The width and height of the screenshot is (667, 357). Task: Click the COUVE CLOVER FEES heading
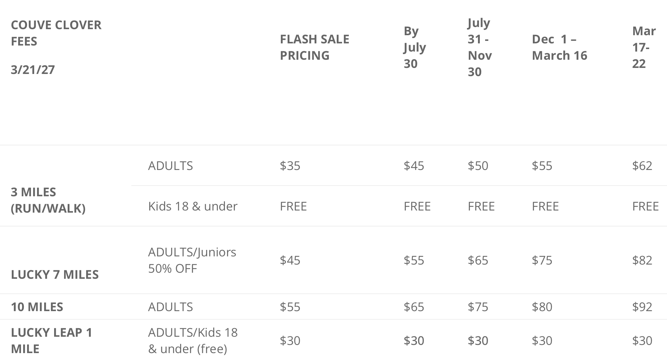(x=56, y=33)
